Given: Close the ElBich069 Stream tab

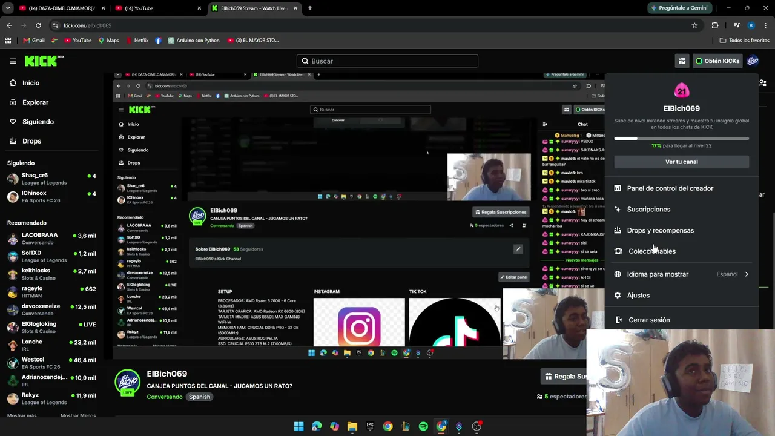Looking at the screenshot, I should 296,8.
